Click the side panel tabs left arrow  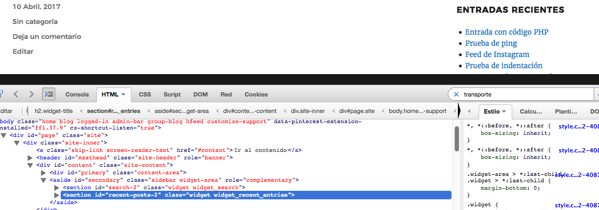(x=469, y=111)
